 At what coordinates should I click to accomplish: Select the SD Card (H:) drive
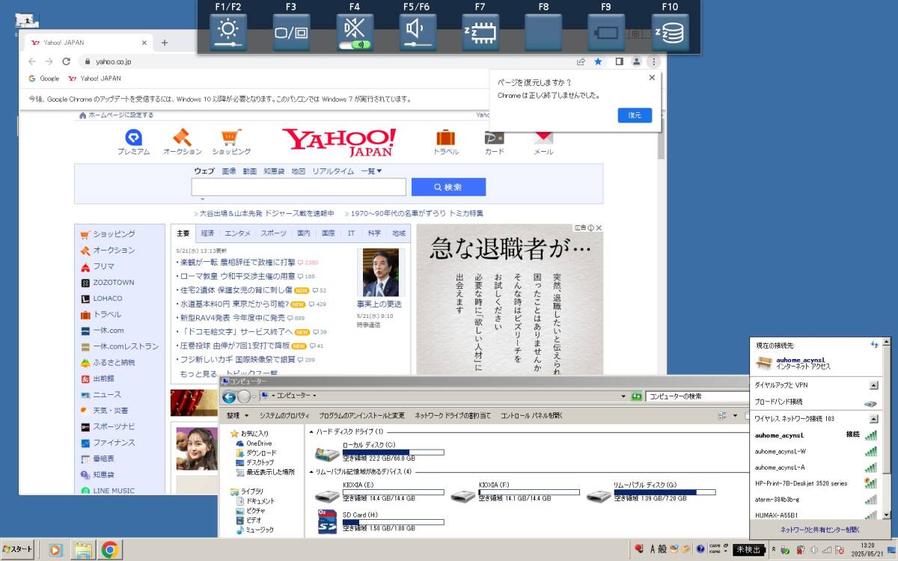click(379, 521)
